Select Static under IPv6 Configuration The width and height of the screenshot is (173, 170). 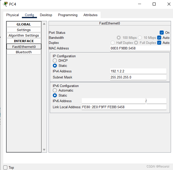pos(55,95)
